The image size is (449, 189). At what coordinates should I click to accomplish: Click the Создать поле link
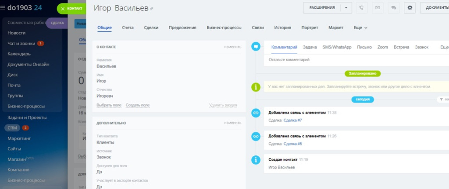(x=137, y=105)
